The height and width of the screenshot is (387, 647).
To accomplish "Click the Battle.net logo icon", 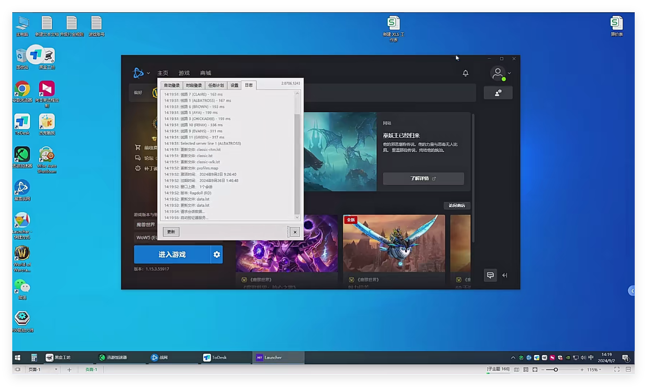I will (138, 73).
